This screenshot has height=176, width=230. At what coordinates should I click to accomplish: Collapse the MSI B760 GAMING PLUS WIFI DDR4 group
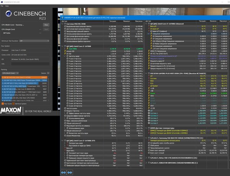coord(146,73)
